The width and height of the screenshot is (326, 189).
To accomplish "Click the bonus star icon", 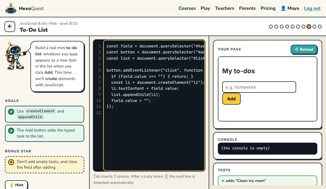I will click(x=11, y=162).
